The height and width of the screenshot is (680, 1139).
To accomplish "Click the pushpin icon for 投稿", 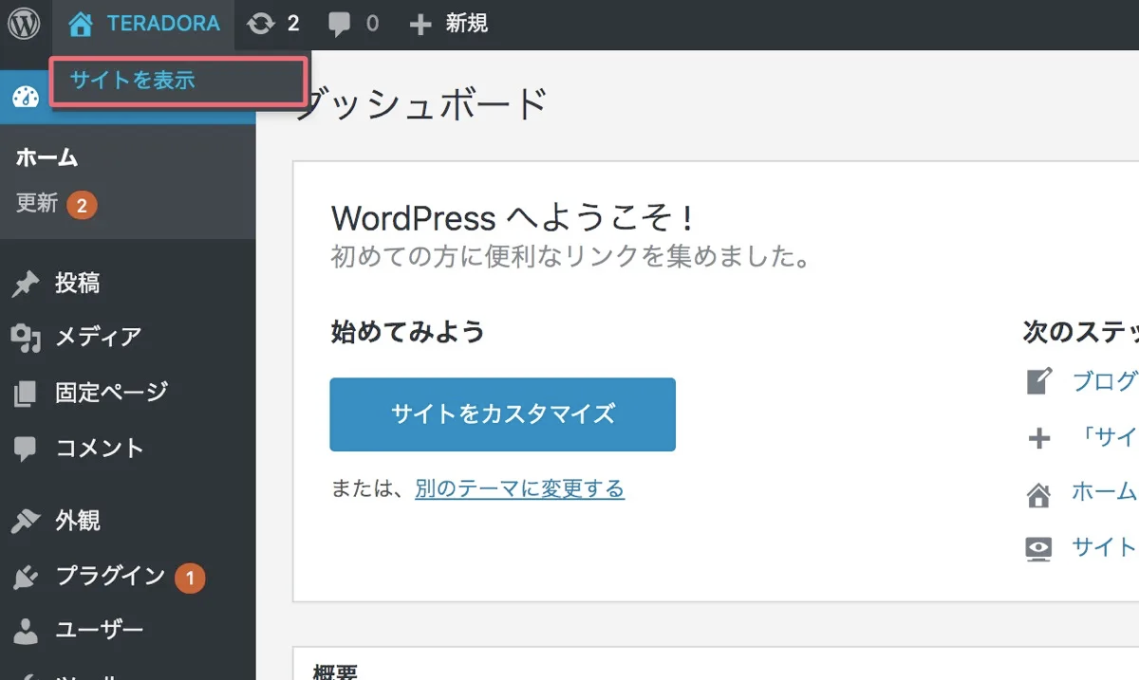I will [x=26, y=284].
